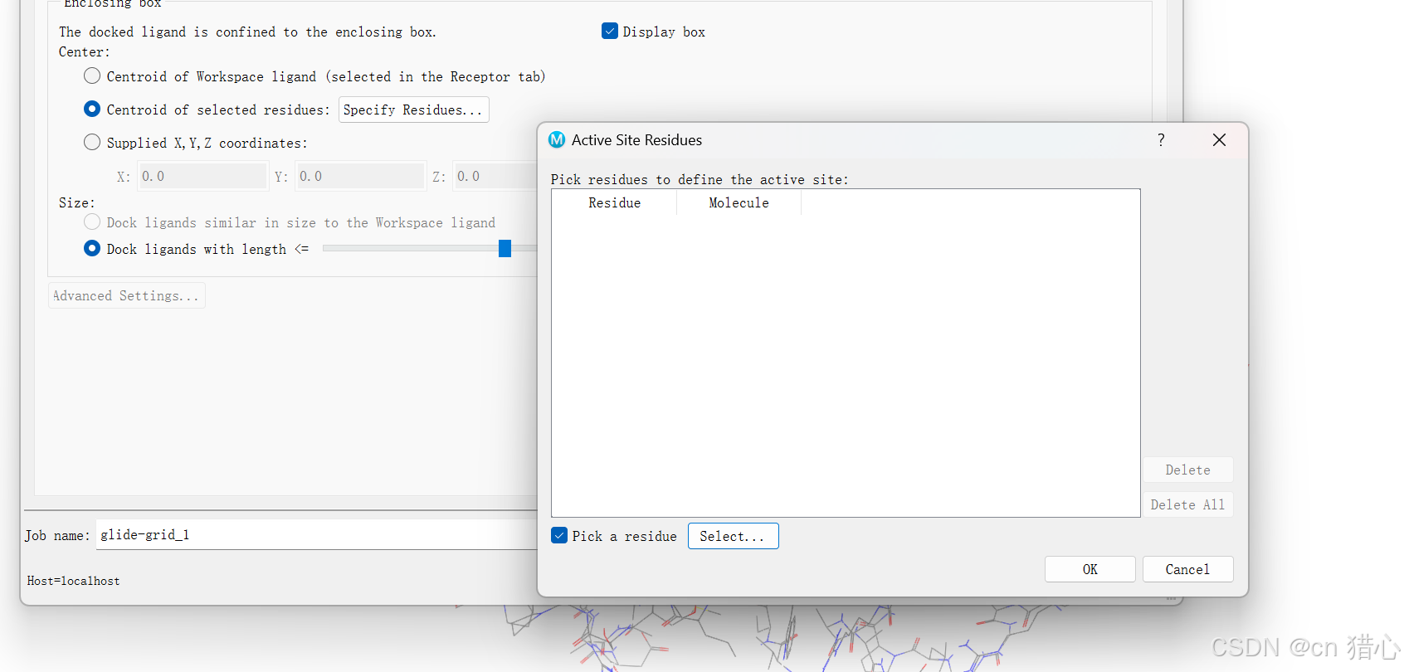
Task: Click the Maestro icon in dialog title
Action: (557, 140)
